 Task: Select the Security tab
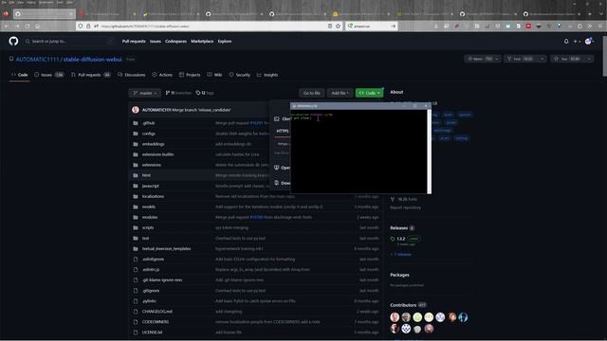click(240, 75)
